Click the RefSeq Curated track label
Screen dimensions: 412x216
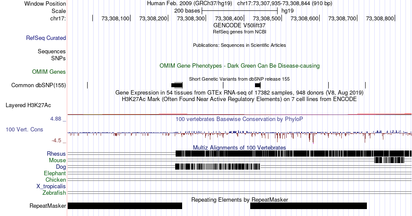tap(46, 38)
